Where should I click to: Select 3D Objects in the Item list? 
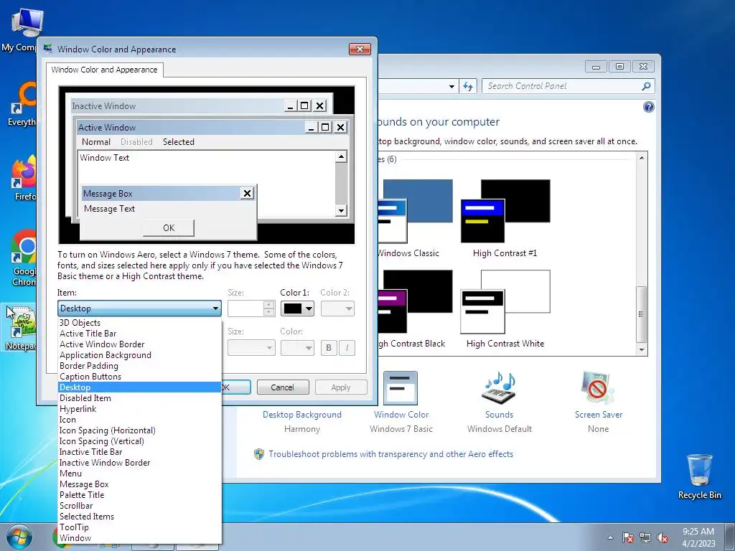coord(140,322)
